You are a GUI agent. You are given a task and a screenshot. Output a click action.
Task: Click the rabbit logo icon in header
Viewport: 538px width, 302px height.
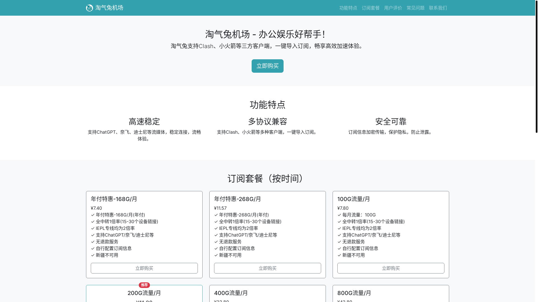point(89,8)
